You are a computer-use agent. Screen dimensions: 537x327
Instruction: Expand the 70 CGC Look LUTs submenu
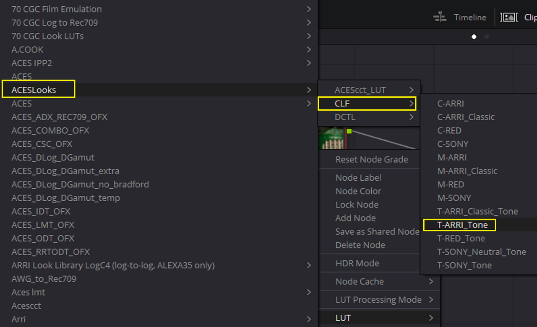[159, 36]
